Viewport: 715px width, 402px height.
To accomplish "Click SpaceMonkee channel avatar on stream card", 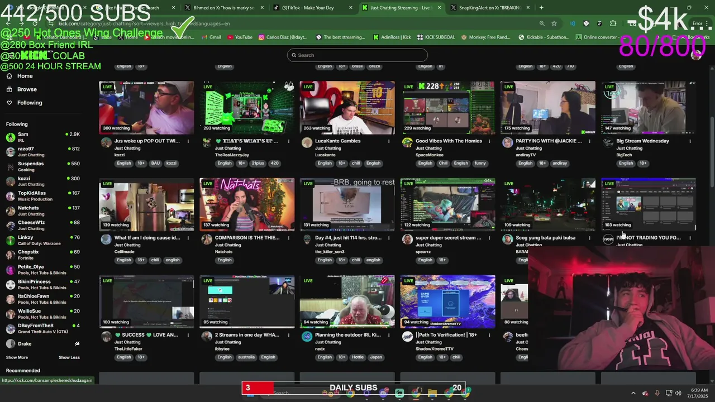I will (407, 142).
